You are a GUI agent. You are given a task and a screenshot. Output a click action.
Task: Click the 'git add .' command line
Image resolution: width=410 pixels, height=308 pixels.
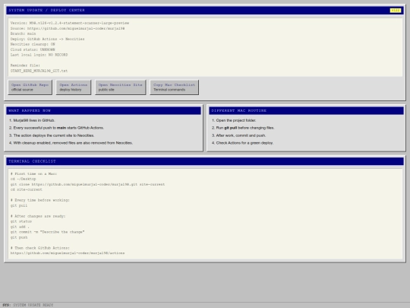pyautogui.click(x=20, y=227)
